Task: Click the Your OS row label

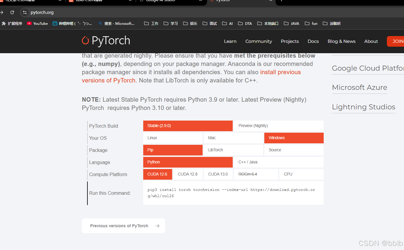Action: (x=98, y=138)
